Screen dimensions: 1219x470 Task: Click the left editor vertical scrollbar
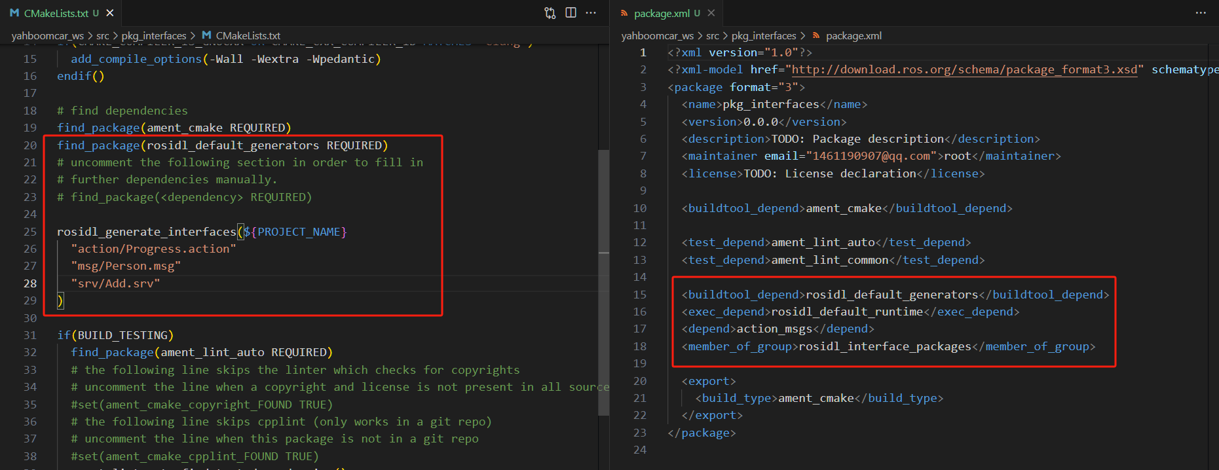point(603,281)
